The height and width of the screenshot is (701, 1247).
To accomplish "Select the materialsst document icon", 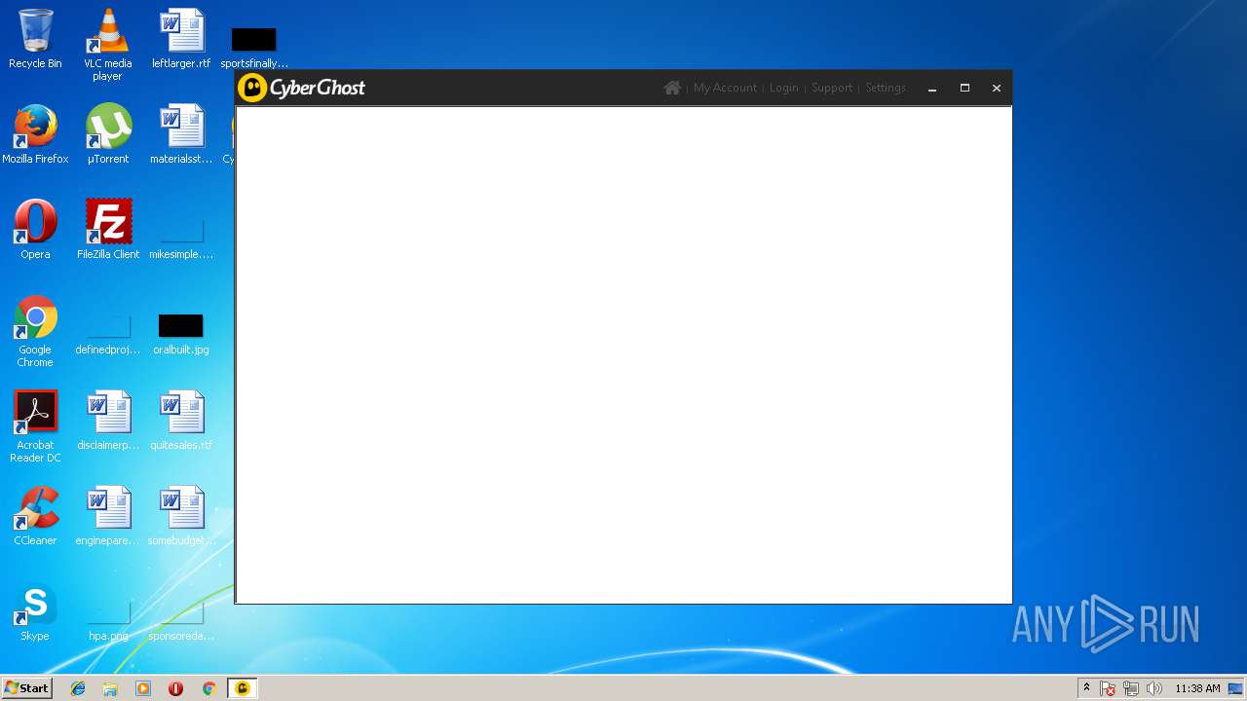I will 181,134.
